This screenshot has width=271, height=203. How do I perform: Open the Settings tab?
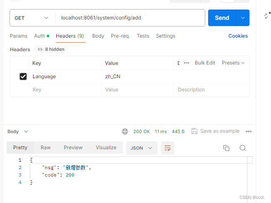165,36
